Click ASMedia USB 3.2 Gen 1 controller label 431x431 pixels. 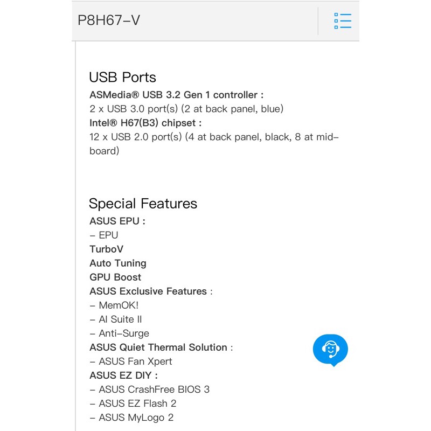[x=176, y=95]
